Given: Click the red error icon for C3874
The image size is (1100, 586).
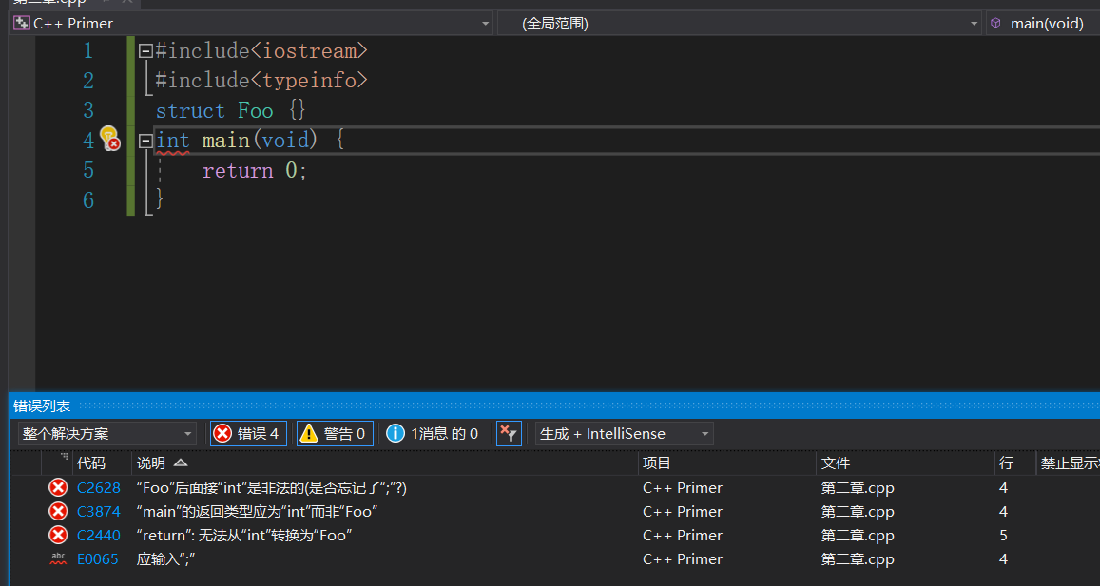Looking at the screenshot, I should [58, 512].
